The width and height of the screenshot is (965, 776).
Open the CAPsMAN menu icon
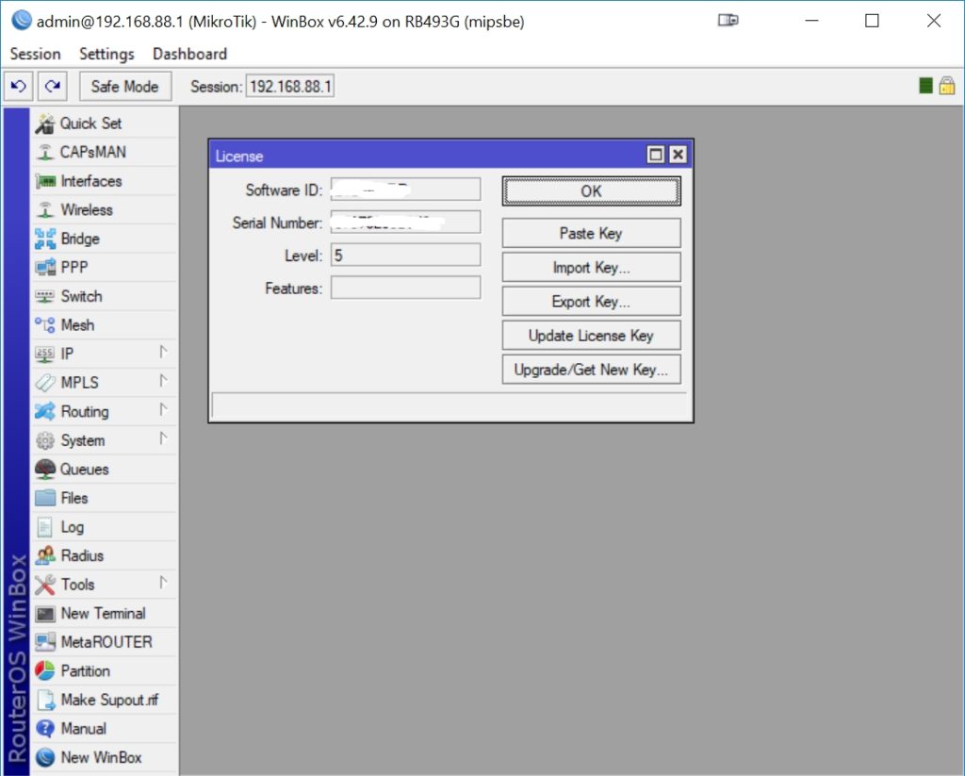coord(45,152)
